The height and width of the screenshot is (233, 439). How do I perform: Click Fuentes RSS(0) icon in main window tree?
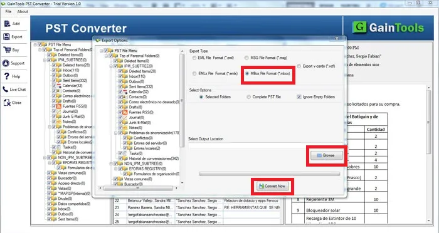click(x=59, y=106)
